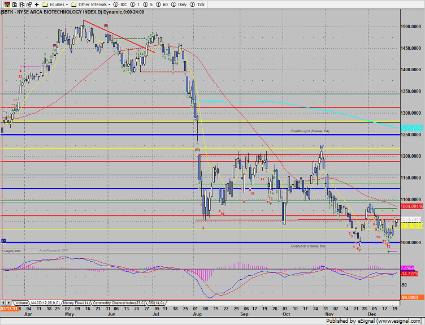The image size is (425, 325).
Task: Click the $BTK chart title text
Action: coord(72,12)
